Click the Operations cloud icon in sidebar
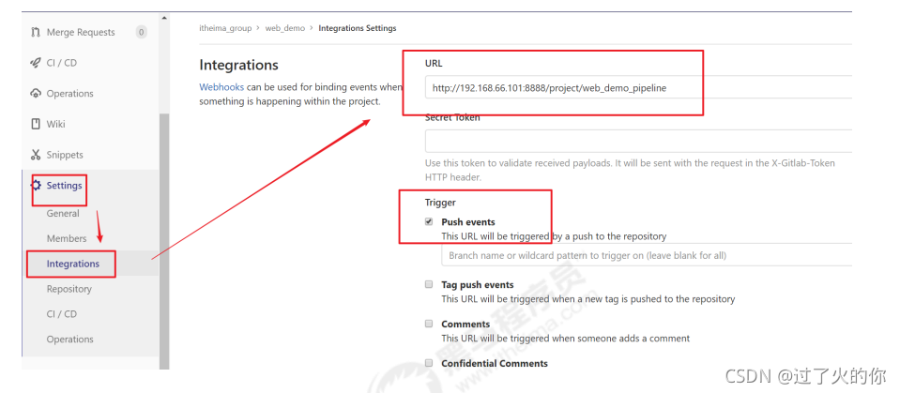 click(35, 94)
